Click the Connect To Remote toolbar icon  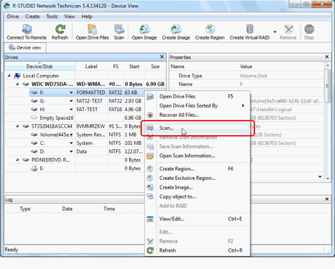(26, 32)
